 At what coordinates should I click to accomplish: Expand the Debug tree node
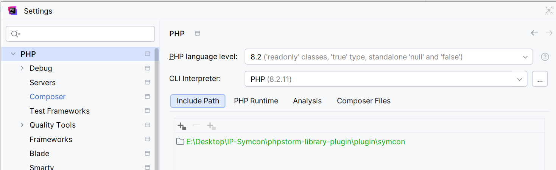(22, 68)
